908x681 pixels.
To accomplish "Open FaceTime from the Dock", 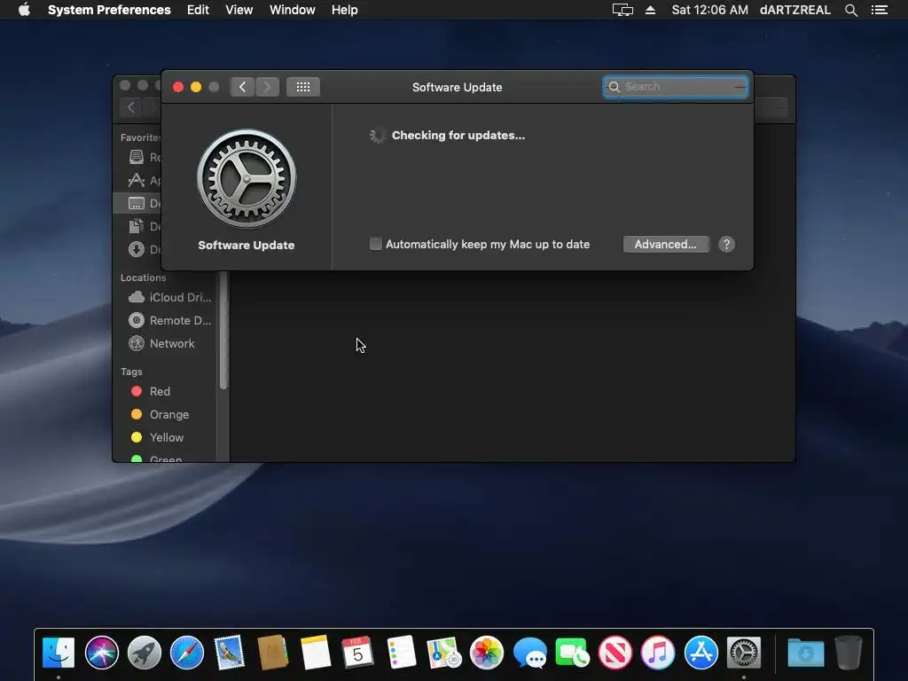I will click(x=572, y=653).
